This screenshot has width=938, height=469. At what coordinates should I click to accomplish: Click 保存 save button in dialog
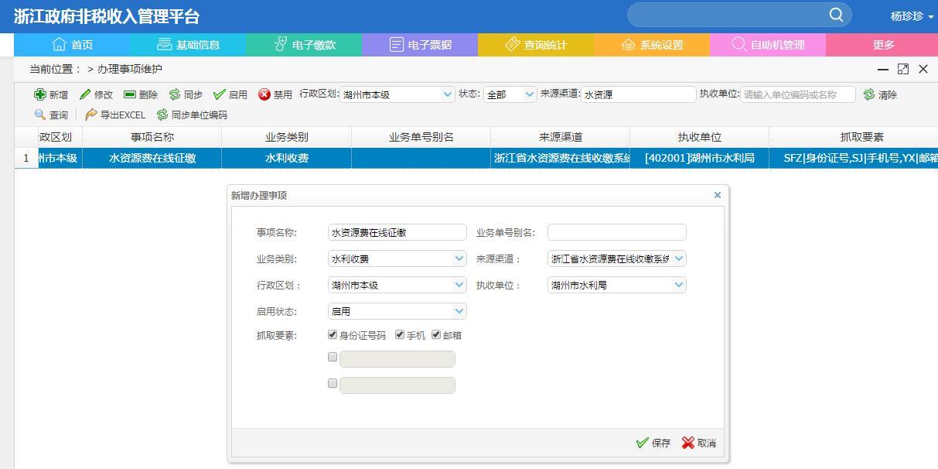tap(653, 443)
